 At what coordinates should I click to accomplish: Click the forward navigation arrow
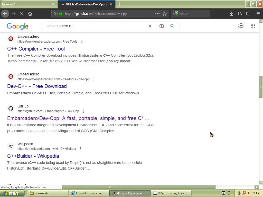click(14, 14)
